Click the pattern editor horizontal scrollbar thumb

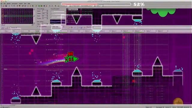click(8, 105)
